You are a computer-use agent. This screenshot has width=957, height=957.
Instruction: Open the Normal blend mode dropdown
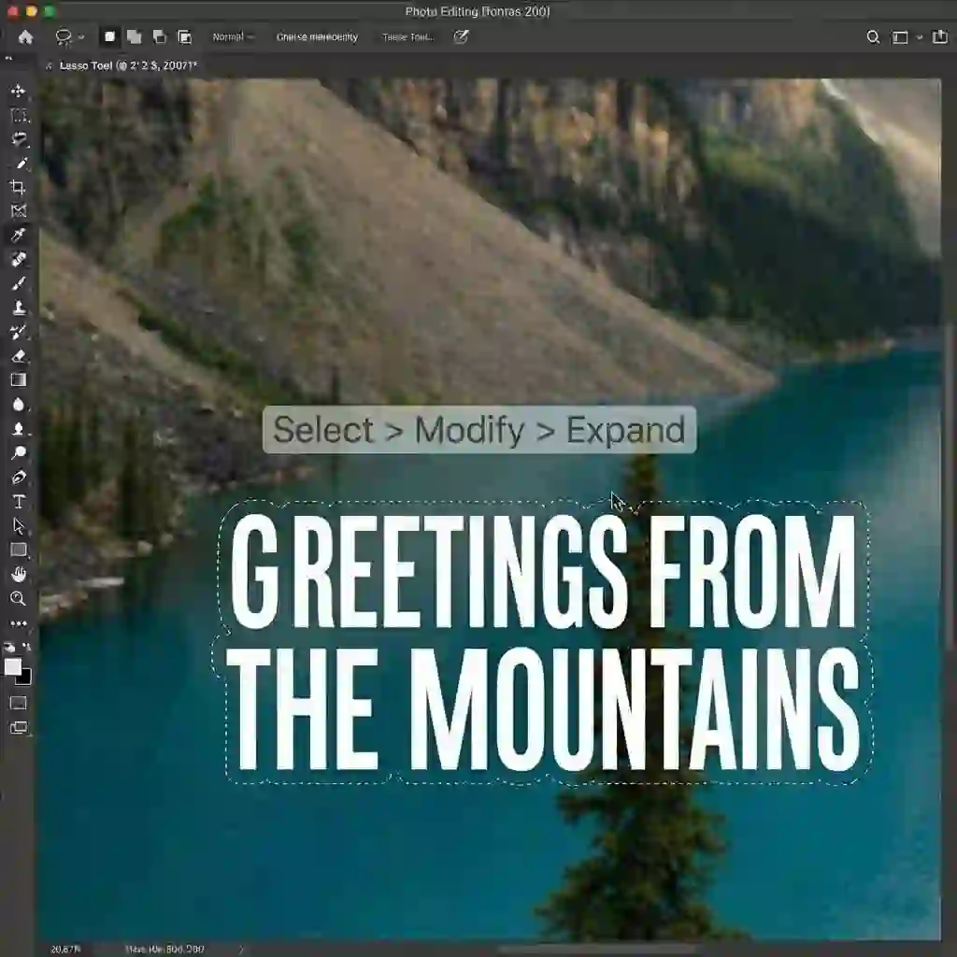tap(232, 37)
